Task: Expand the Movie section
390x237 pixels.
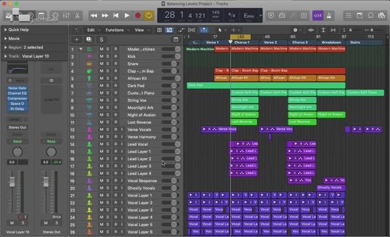Action: tap(5, 38)
